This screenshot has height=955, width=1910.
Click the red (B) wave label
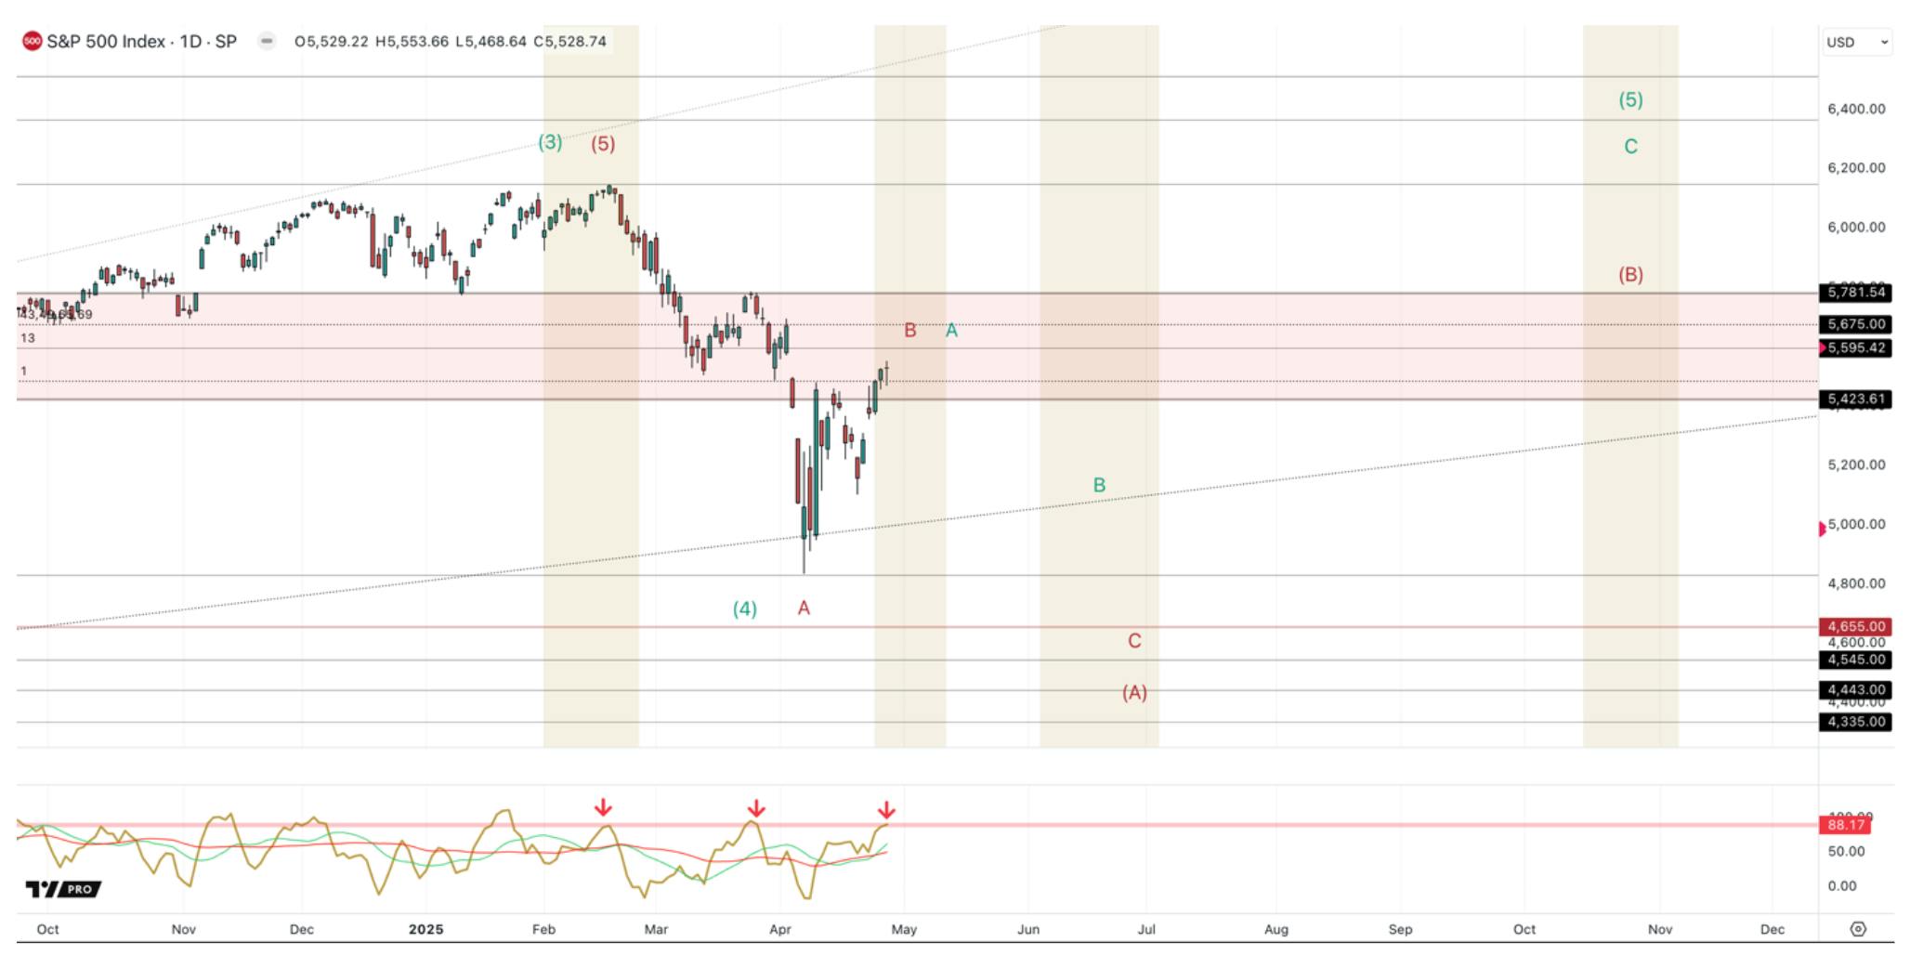(x=1630, y=275)
